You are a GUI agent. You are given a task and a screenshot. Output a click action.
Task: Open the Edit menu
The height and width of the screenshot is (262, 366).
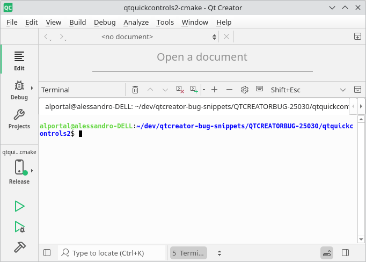[31, 22]
